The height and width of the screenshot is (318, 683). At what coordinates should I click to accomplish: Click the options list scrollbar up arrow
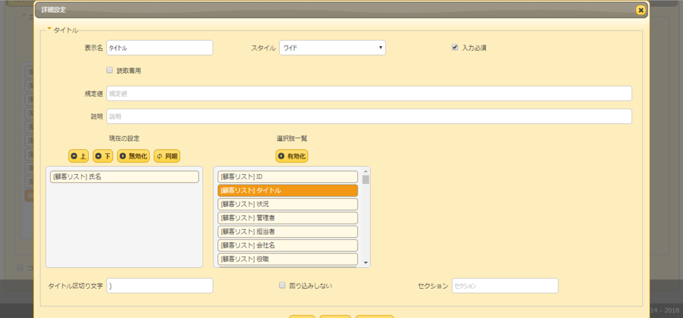point(365,171)
